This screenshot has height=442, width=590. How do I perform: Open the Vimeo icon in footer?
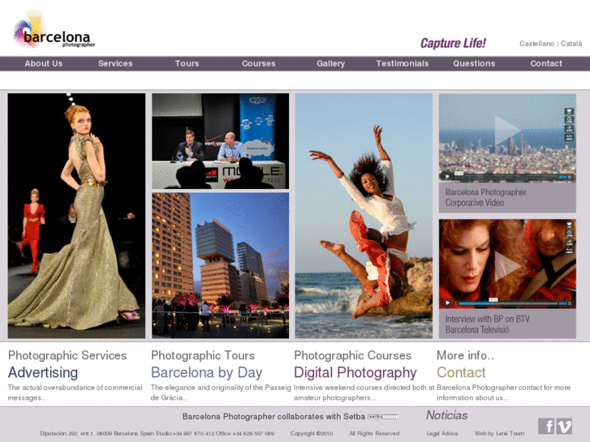pyautogui.click(x=564, y=426)
